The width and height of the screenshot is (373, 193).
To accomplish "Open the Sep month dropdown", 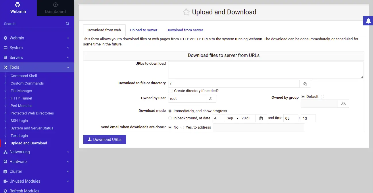I will [232, 118].
